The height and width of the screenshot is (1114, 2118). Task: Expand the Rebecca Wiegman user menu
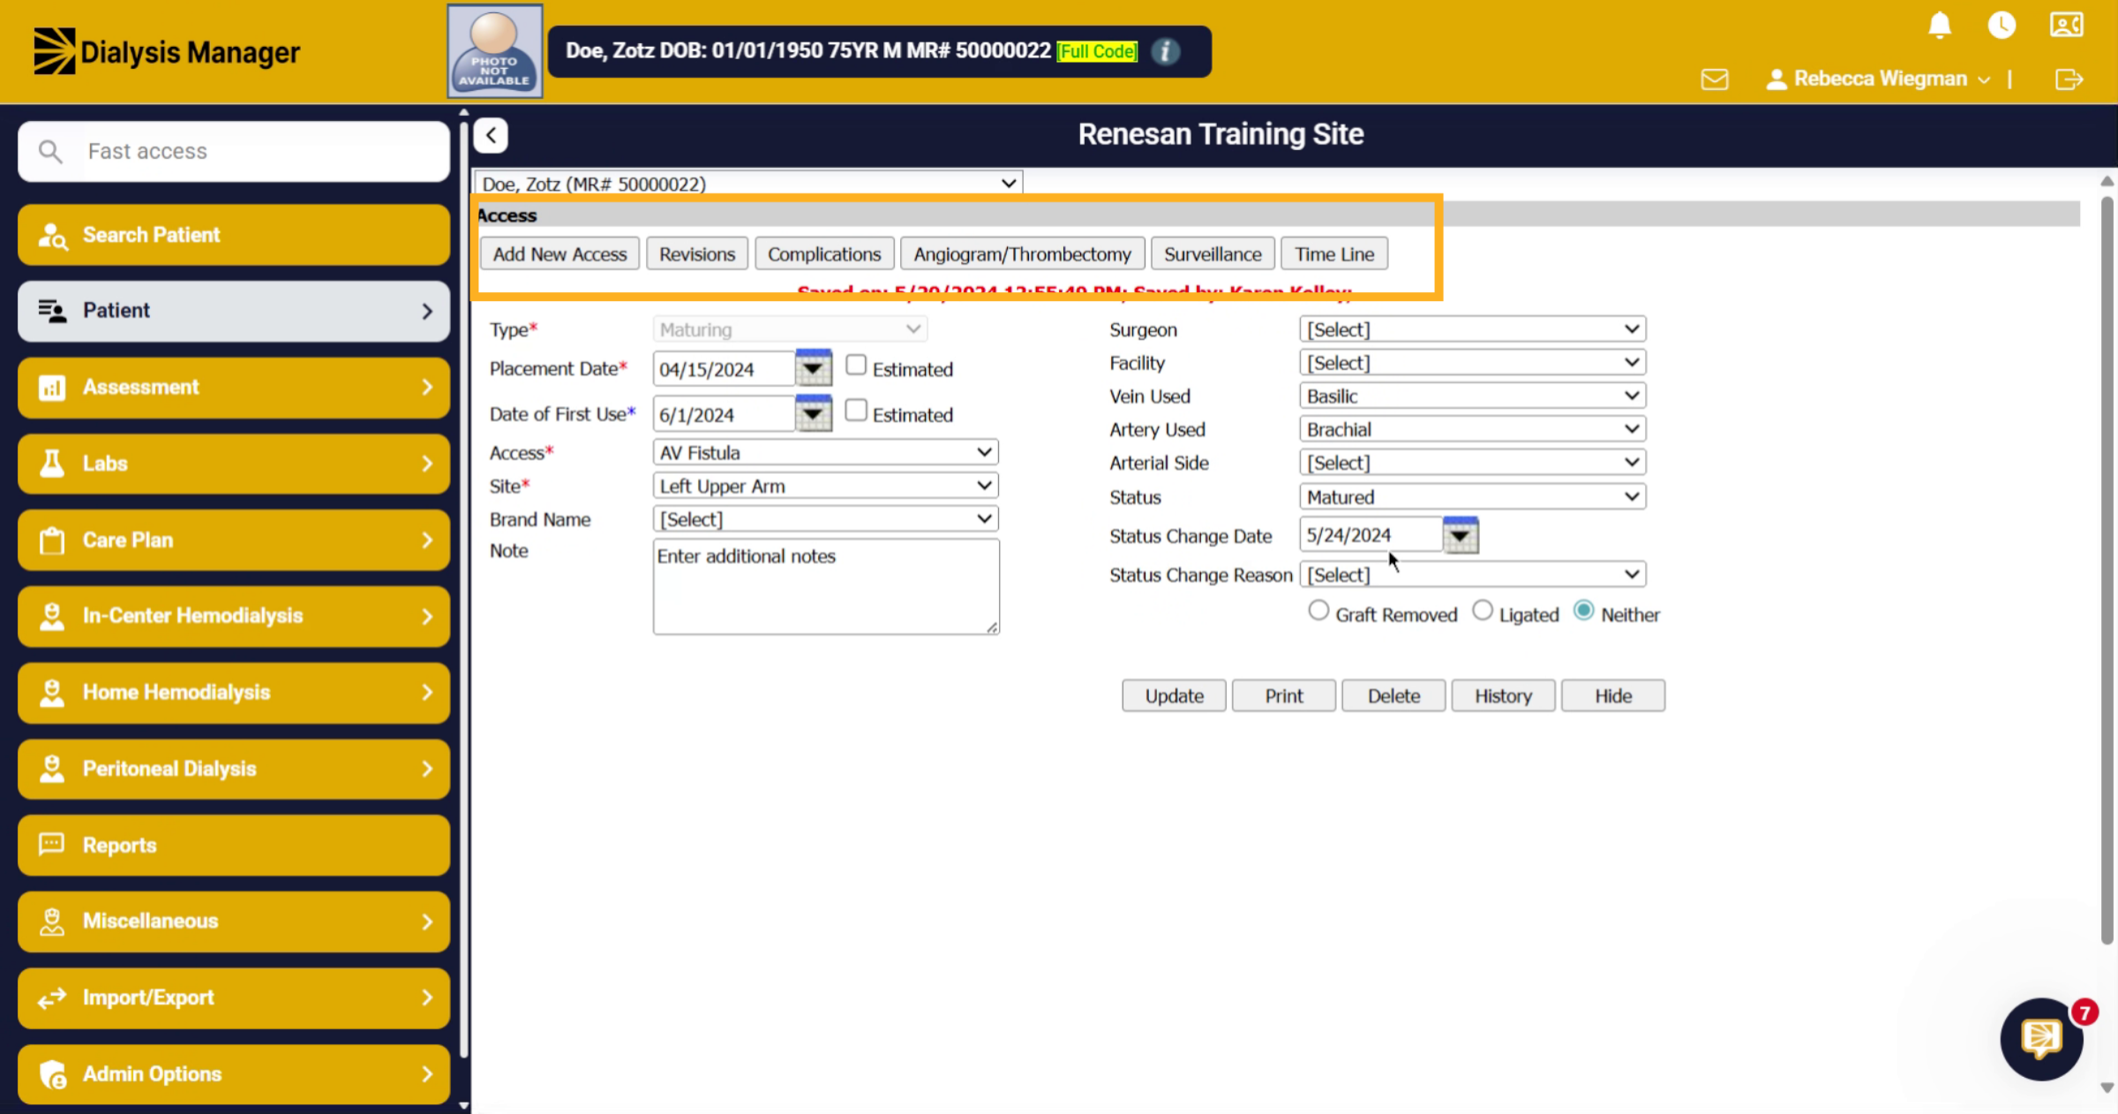click(x=1878, y=79)
